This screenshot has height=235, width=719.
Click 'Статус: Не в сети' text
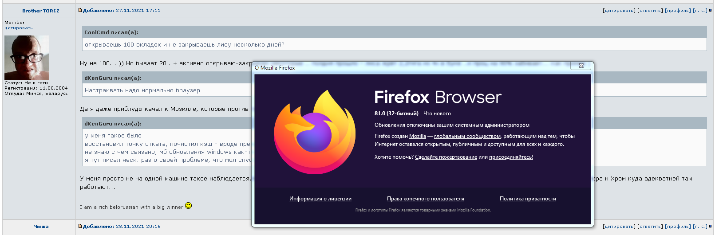click(x=26, y=83)
